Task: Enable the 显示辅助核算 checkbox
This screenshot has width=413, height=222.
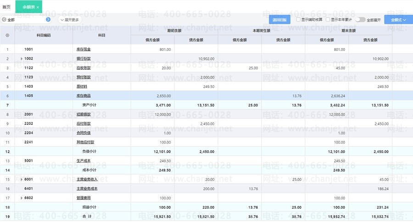Action: coord(298,20)
